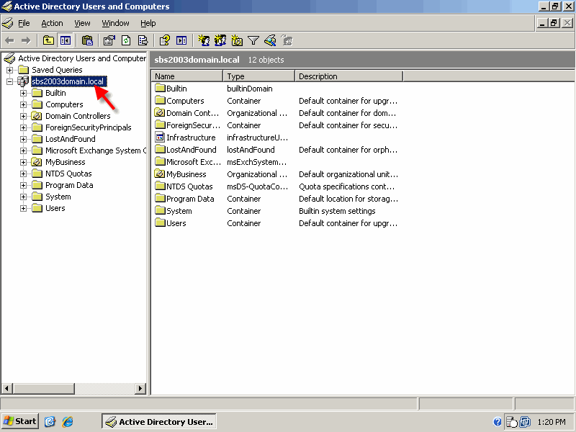Click the system tray clock showing 1:20 PM
Viewport: 576px width, 432px height.
pos(552,422)
